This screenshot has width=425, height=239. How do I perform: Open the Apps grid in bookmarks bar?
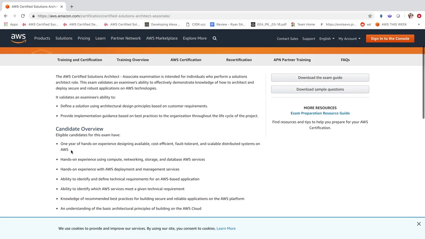click(x=11, y=24)
